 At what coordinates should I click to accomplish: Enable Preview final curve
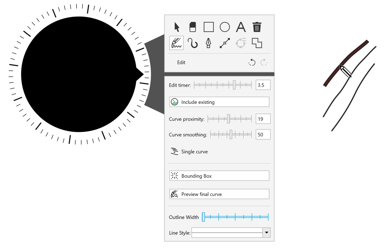219,194
